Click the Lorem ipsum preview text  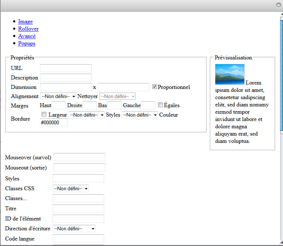point(242,112)
